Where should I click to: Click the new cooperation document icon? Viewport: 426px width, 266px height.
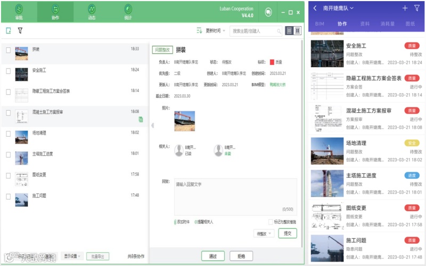pos(9,31)
